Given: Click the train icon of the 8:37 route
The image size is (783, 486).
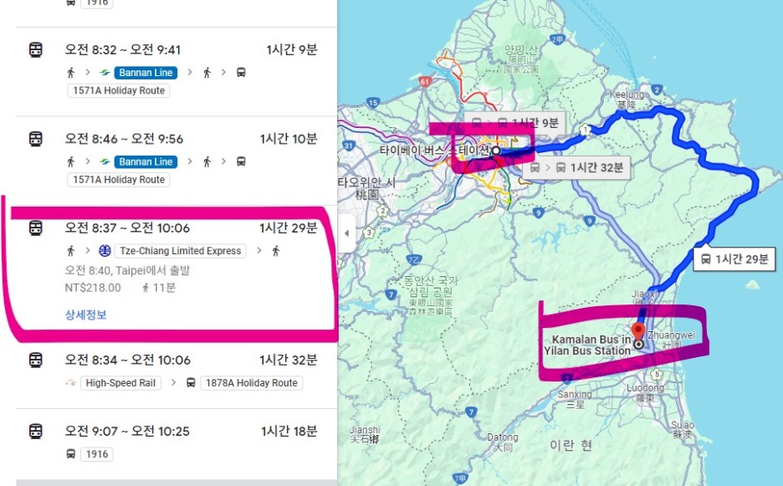Looking at the screenshot, I should click(x=35, y=228).
